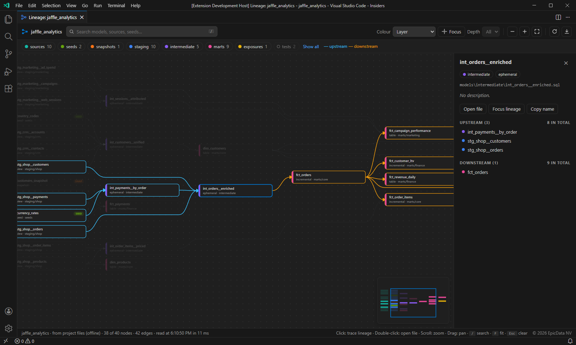Open the Explorer view in activity bar
The height and width of the screenshot is (345, 576).
8,19
